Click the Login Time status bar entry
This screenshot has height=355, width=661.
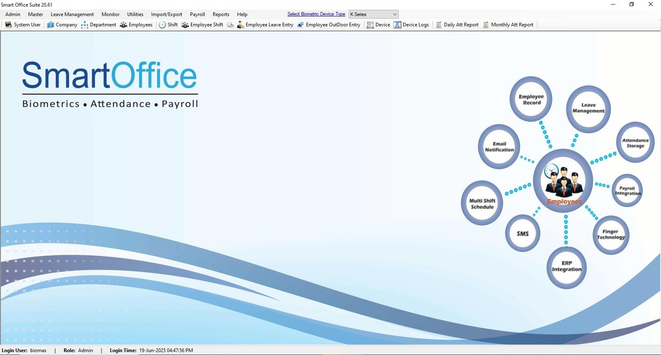[151, 350]
